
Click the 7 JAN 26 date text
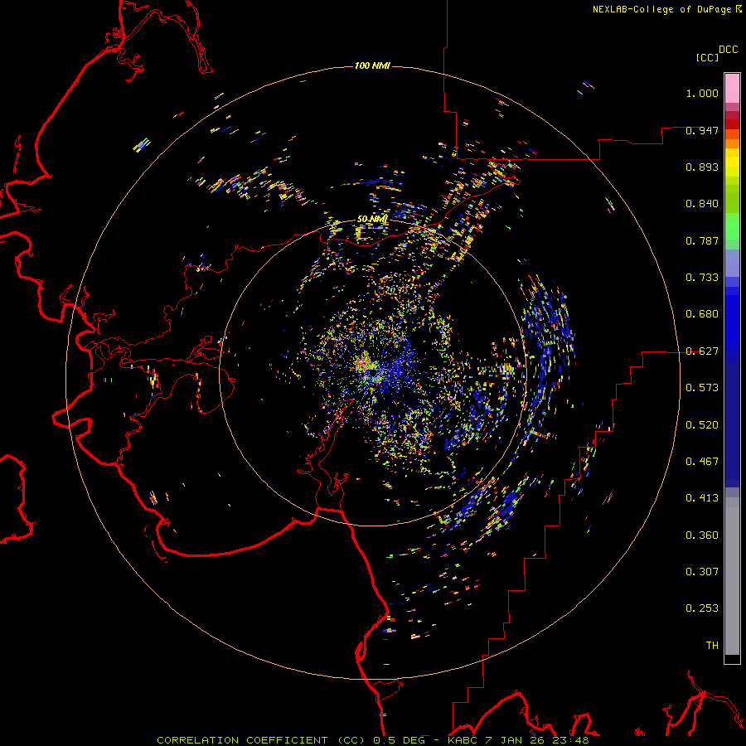pos(514,740)
